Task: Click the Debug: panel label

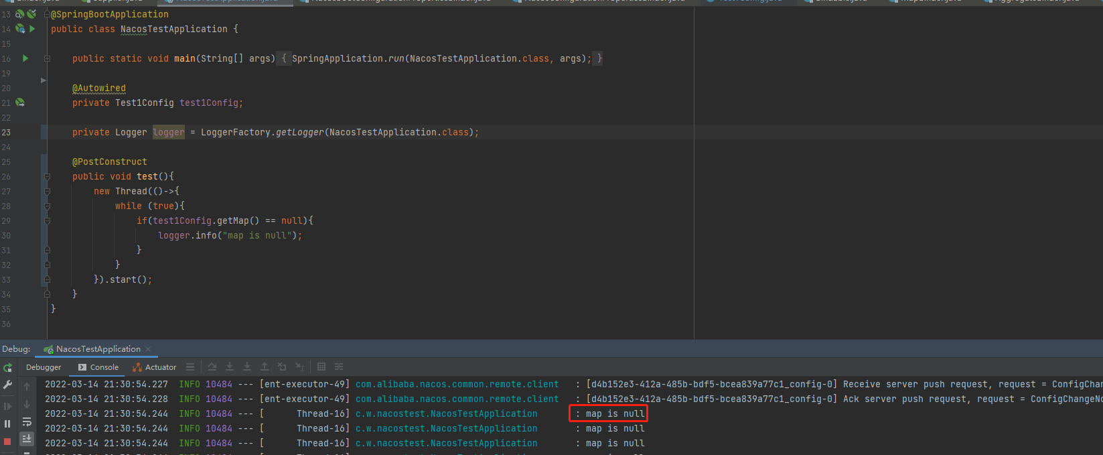Action: 16,349
